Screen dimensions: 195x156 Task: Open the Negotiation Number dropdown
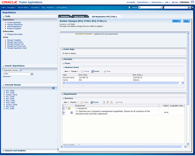[x=12, y=70]
